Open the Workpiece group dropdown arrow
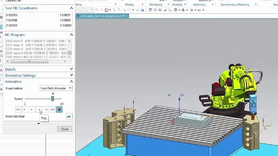This screenshot has width=278, height=156. point(168,4)
